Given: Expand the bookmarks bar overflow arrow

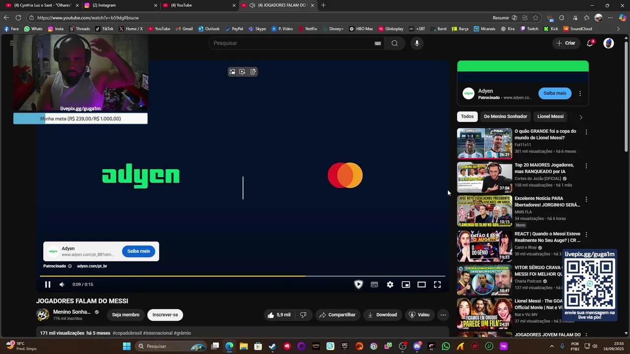Looking at the screenshot, I should (x=619, y=29).
